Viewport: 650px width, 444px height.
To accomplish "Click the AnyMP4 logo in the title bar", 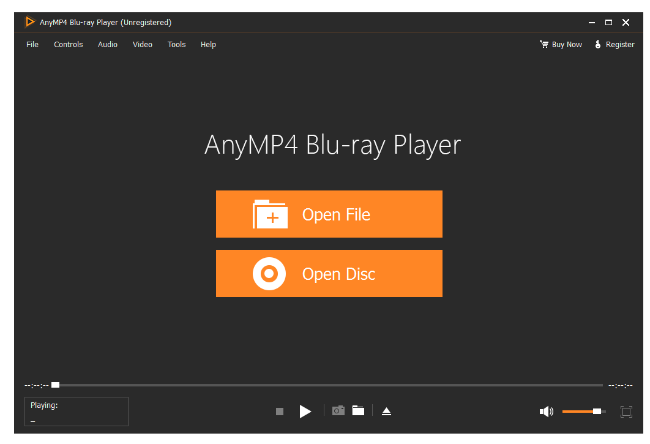I will 30,22.
